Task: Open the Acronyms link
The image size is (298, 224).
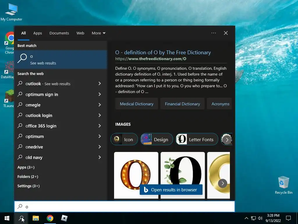Action: tap(220, 104)
